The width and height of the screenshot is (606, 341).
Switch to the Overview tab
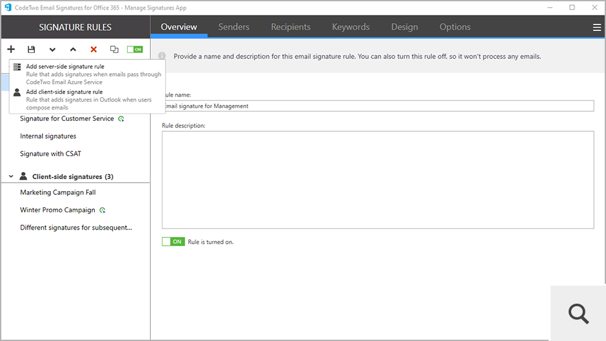coord(179,27)
